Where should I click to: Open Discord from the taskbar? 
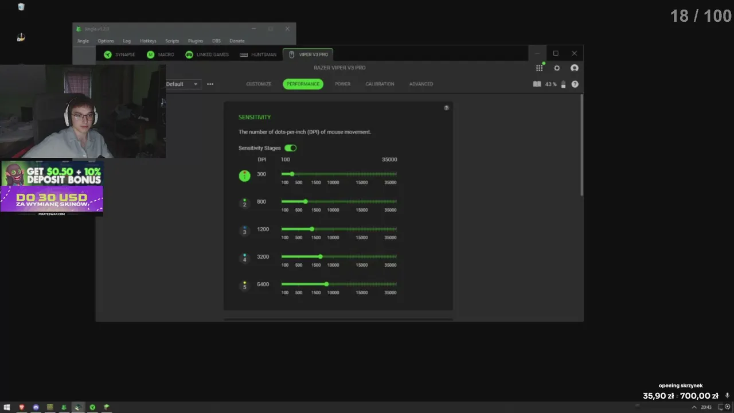coord(36,407)
